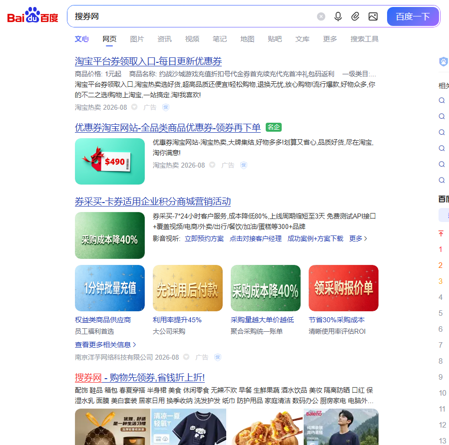Image resolution: width=449 pixels, height=445 pixels.
Task: Switch to the 视频 tab
Action: click(192, 39)
